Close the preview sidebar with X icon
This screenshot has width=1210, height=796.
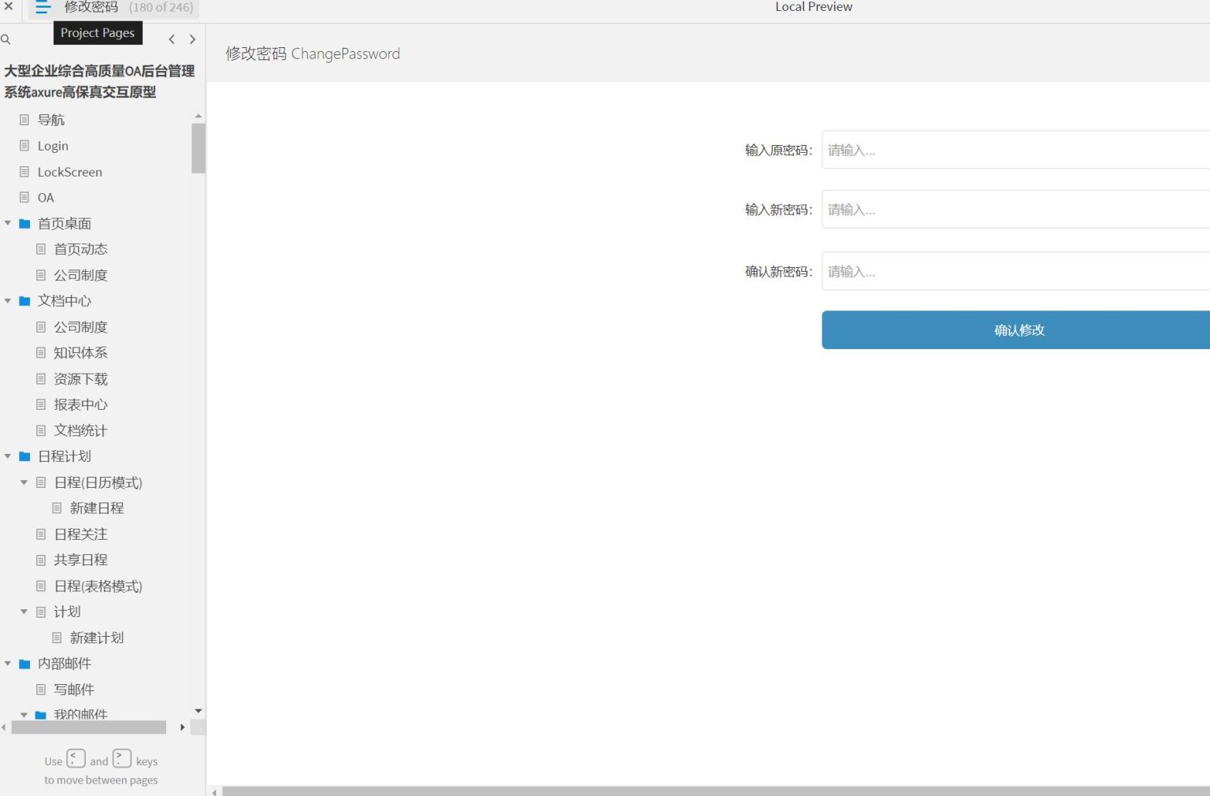pos(9,6)
